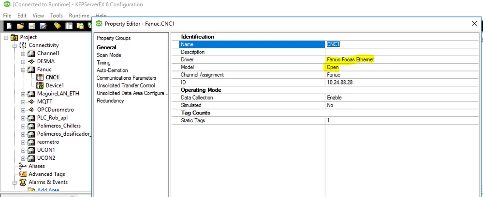The width and height of the screenshot is (483, 197).
Task: Click the Device1 device icon with clock
Action: (40, 85)
